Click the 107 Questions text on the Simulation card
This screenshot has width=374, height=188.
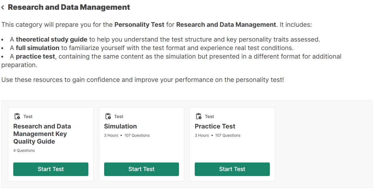[x=137, y=135]
